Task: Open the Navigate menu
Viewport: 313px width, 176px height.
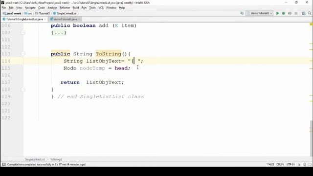Action: click(30, 8)
